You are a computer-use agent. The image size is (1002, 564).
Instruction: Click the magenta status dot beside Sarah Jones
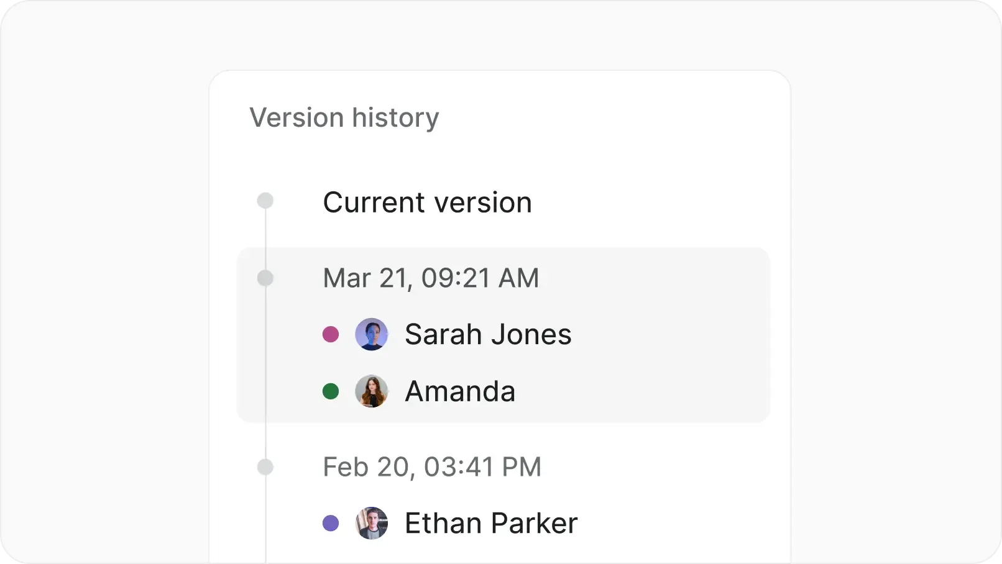[331, 334]
